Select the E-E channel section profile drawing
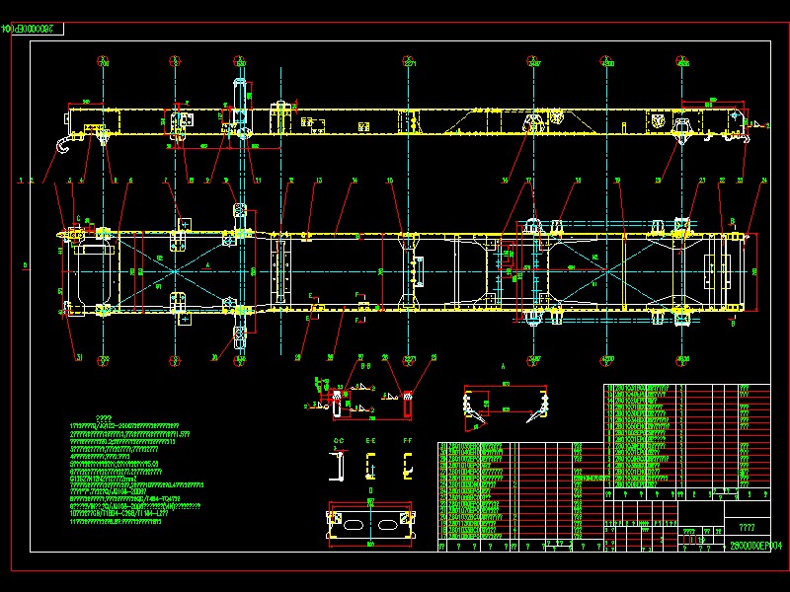This screenshot has height=592, width=790. (370, 466)
